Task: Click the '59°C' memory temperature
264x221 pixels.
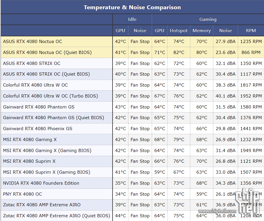Action: 202,194
